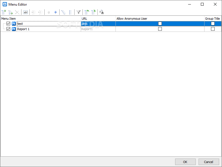Uncheck the test menu item checkbox
Screen dimensions: 222x167
[x=8, y=23]
